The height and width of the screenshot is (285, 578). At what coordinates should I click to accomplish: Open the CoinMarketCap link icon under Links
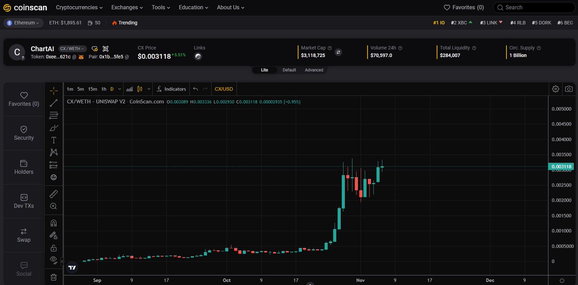197,56
